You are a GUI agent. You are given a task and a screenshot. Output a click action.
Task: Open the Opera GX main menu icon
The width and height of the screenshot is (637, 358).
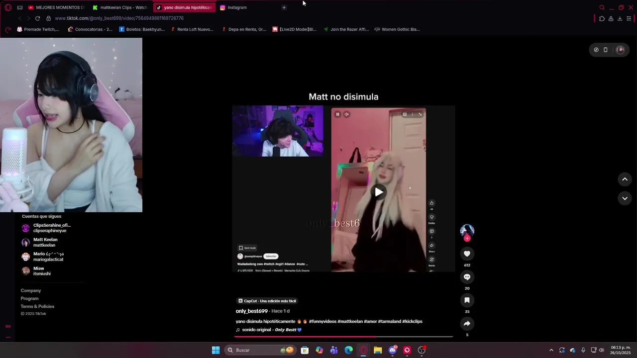[8, 7]
